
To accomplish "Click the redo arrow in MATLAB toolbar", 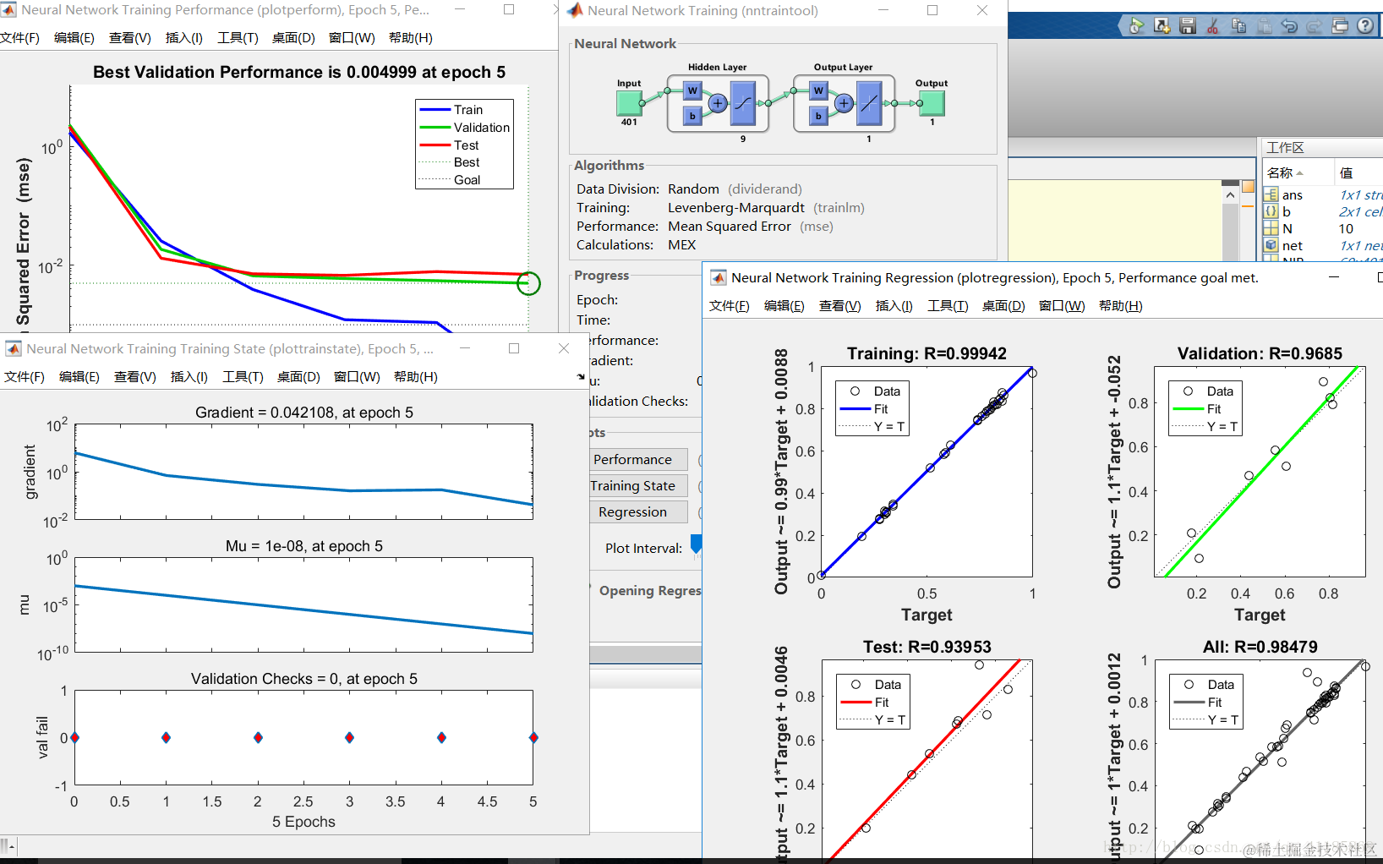I will pos(1315,26).
